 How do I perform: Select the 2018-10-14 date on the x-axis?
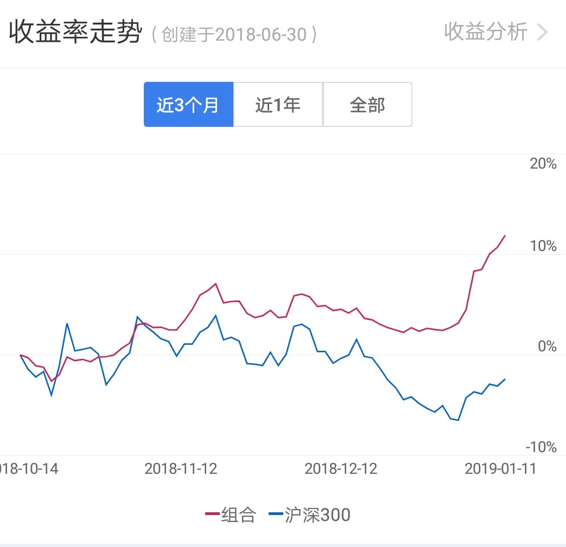coord(29,468)
